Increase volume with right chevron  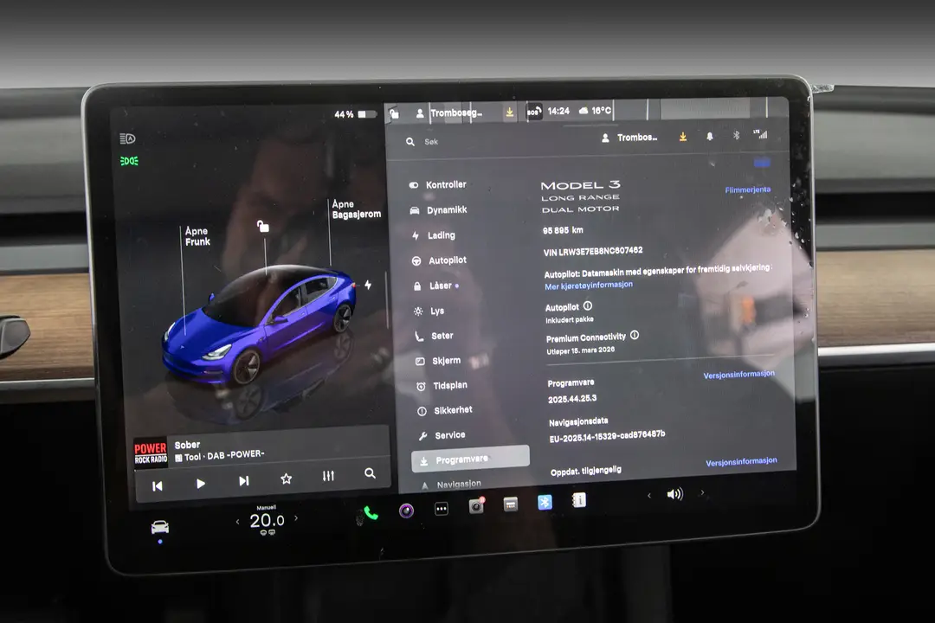(702, 492)
